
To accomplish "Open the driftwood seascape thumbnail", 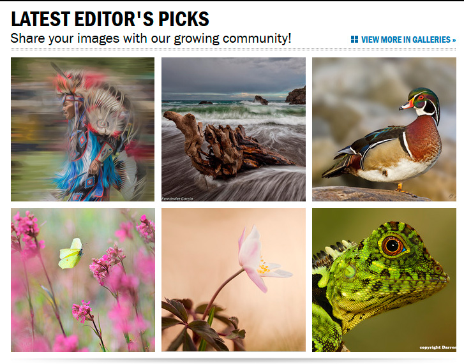I will pos(234,129).
